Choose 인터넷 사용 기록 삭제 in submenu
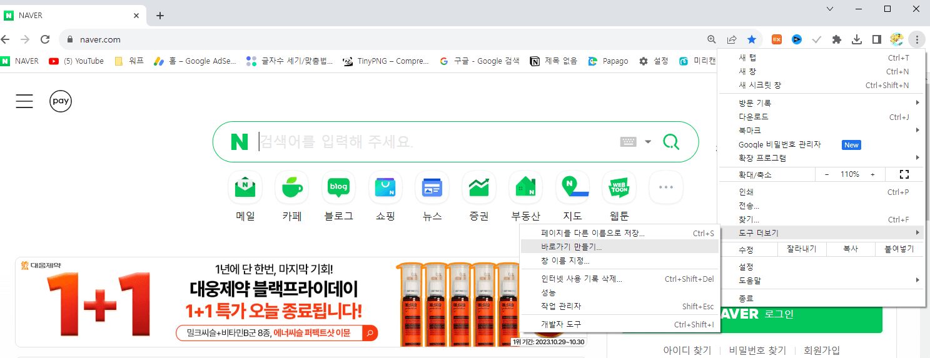This screenshot has width=930, height=358. 619,279
